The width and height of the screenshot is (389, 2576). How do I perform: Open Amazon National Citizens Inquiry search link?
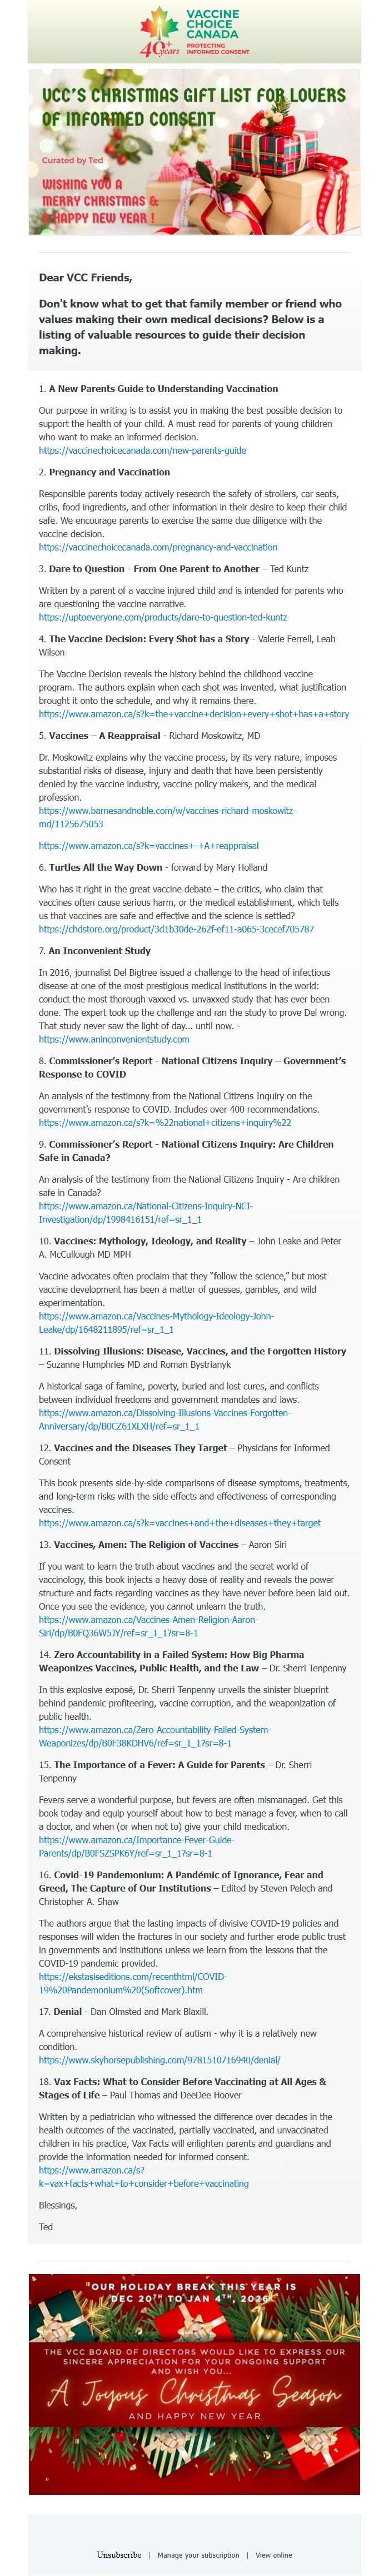pyautogui.click(x=165, y=1123)
